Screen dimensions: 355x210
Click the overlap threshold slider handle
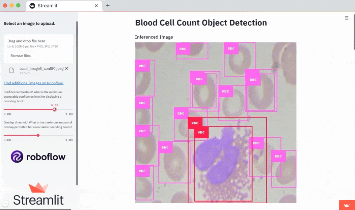pyautogui.click(x=38, y=135)
